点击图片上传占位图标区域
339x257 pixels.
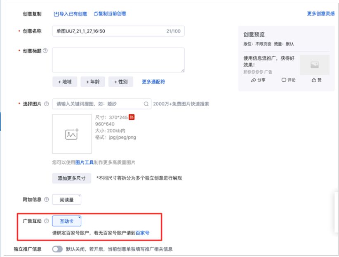(x=72, y=133)
